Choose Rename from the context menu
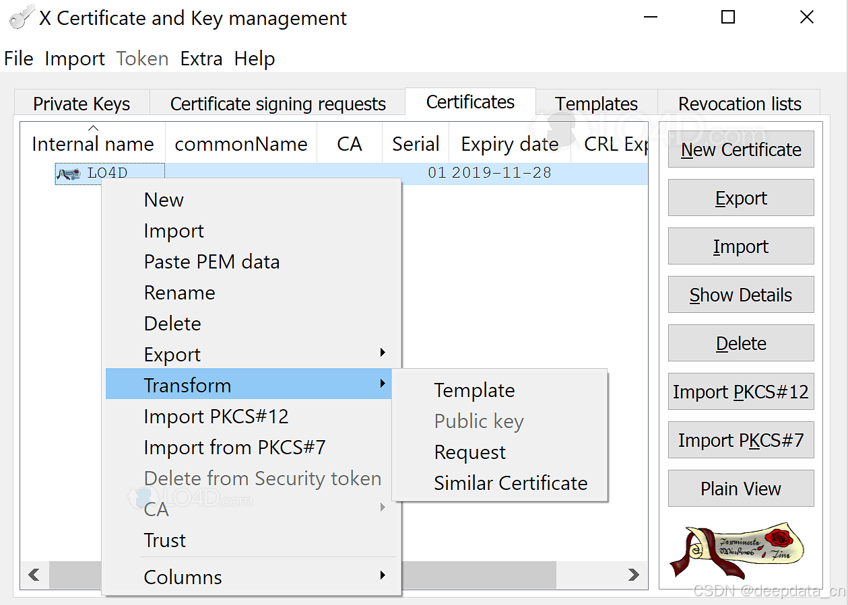 [x=249, y=293]
